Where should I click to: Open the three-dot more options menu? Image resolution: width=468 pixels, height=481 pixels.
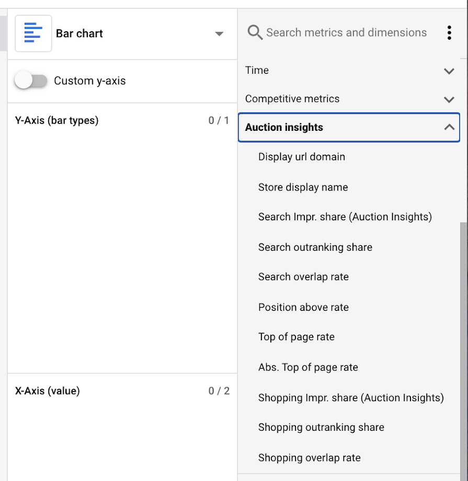tap(449, 33)
